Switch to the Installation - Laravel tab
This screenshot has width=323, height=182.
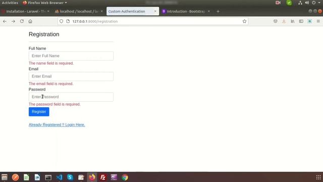point(26,11)
